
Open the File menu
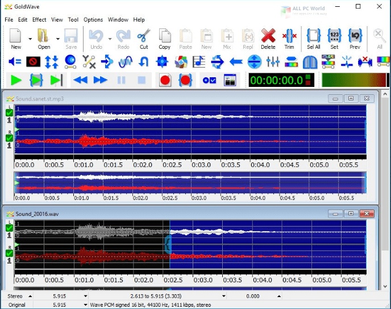tap(9, 20)
